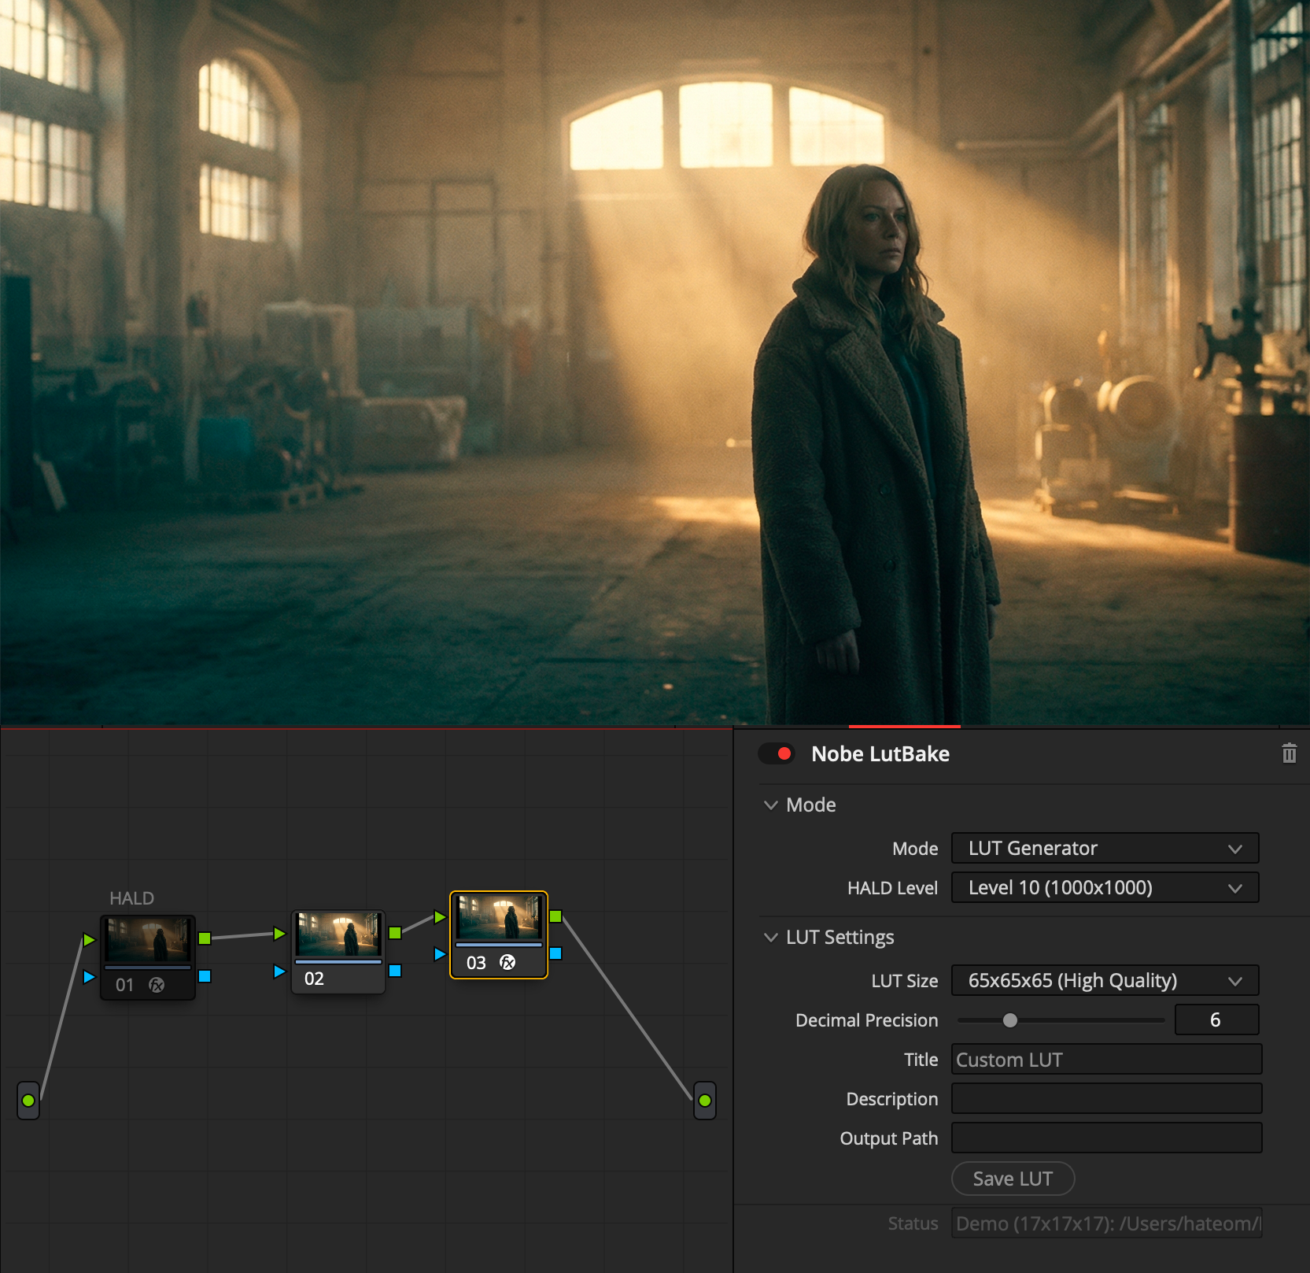Click the Decimal Precision slider handle
Viewport: 1310px width, 1273px height.
tap(1010, 1020)
